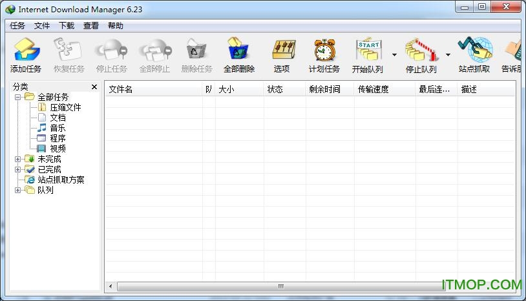Click the 队列 stacked folders icon

pos(30,190)
